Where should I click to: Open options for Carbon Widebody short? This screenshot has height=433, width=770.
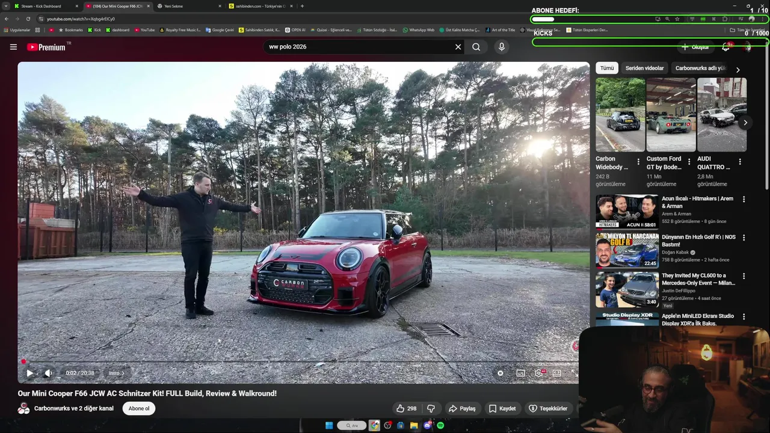point(638,162)
